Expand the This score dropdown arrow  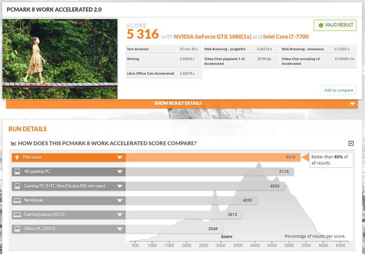click(x=119, y=157)
